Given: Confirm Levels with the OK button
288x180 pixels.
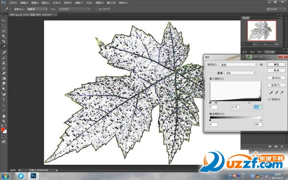Looking at the screenshot, I should pos(276,64).
